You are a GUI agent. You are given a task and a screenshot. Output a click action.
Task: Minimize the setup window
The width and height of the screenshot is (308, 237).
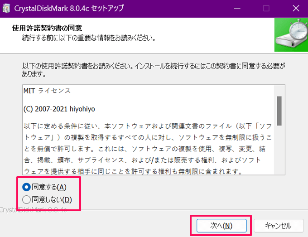237,9
